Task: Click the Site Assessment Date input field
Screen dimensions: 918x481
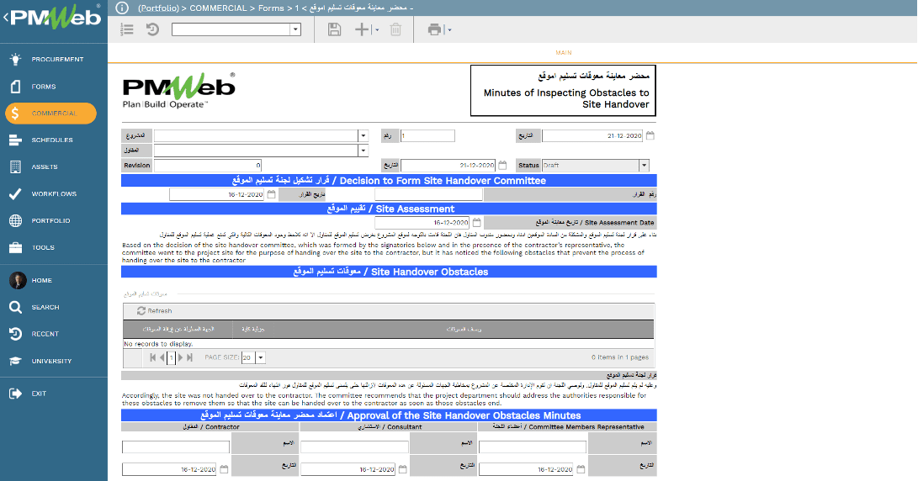Action: click(x=422, y=222)
